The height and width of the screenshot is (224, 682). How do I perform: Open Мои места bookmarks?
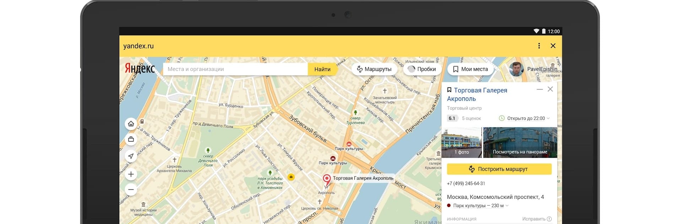pyautogui.click(x=471, y=69)
